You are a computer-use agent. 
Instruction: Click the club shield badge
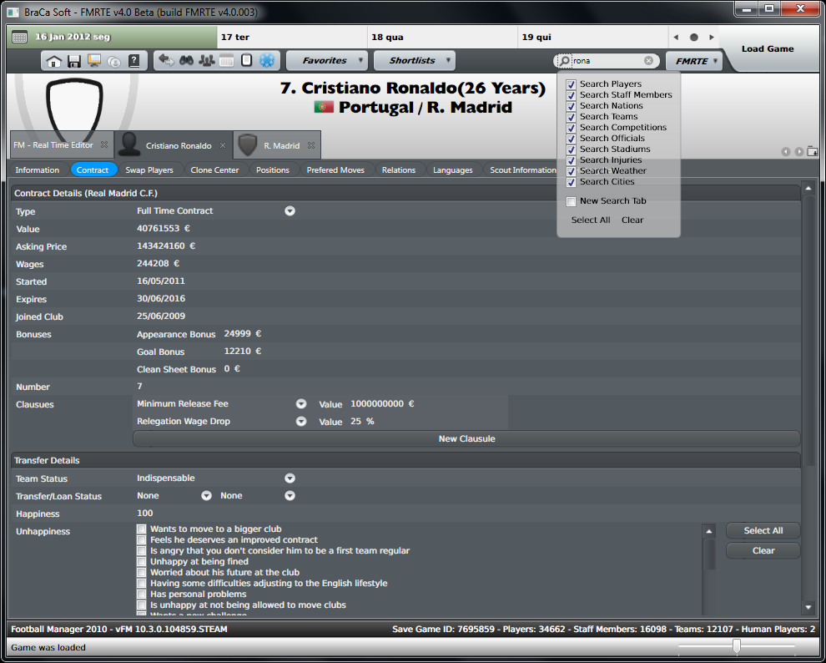click(74, 109)
